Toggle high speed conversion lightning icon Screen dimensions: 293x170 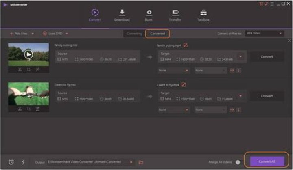(x=23, y=162)
